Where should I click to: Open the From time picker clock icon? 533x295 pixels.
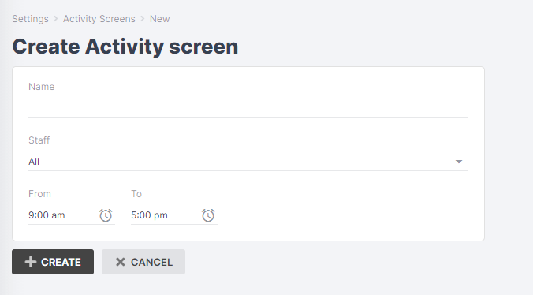pyautogui.click(x=106, y=215)
